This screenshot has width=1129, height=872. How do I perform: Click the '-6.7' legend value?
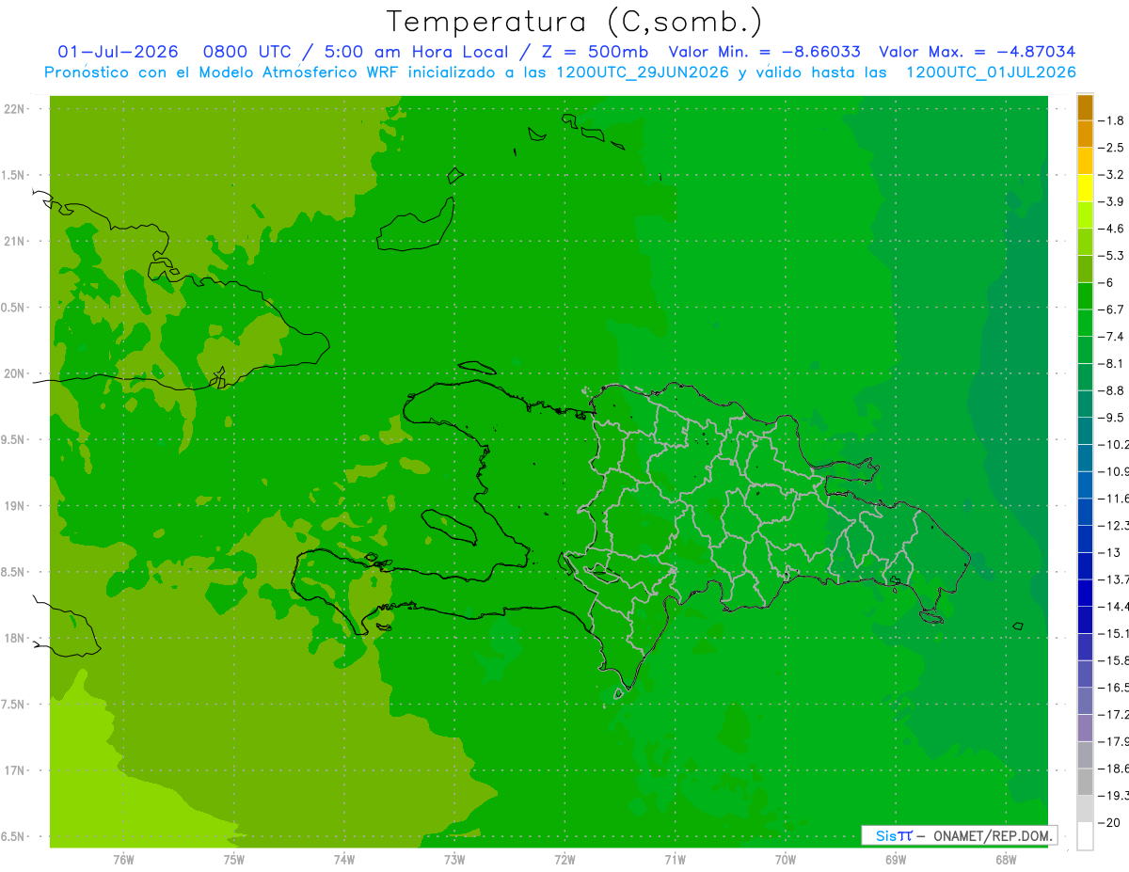(1112, 309)
